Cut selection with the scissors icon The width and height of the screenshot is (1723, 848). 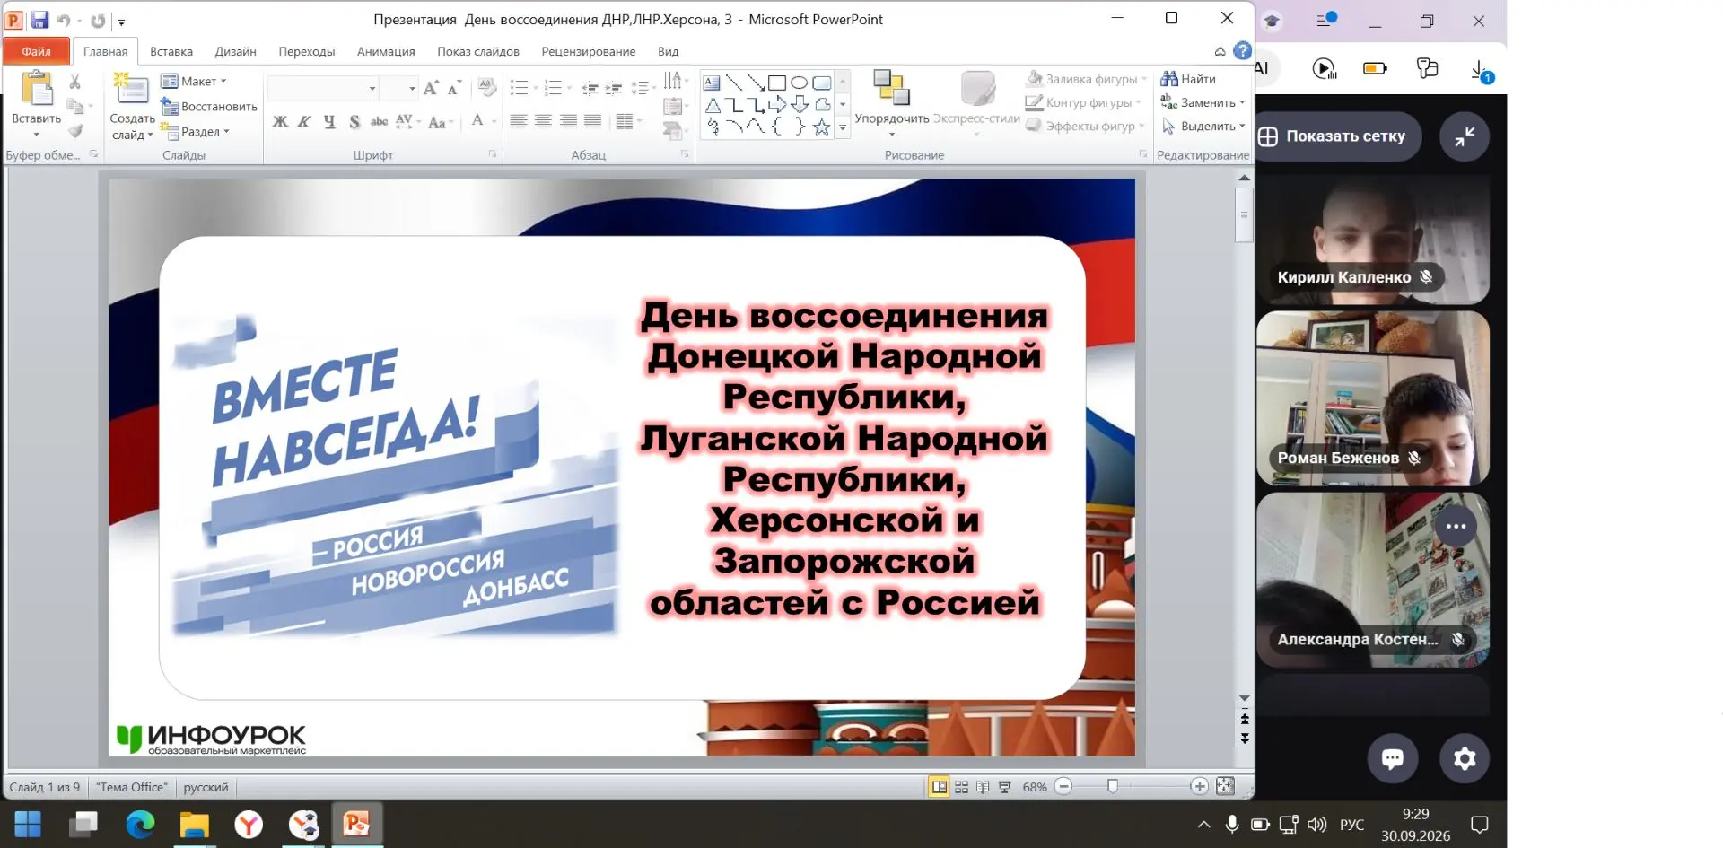(x=75, y=83)
